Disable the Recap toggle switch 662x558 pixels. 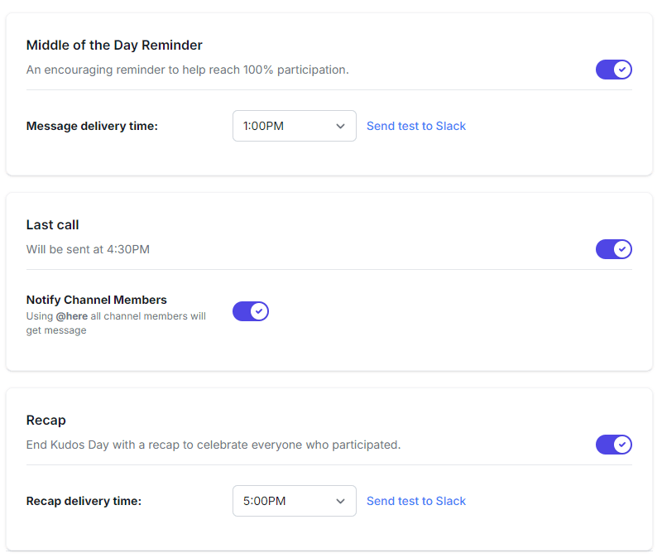pyautogui.click(x=613, y=445)
